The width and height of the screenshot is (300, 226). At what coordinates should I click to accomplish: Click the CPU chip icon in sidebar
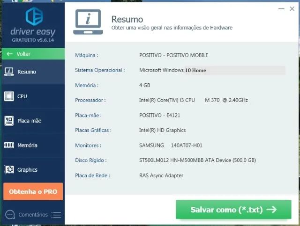coord(9,96)
